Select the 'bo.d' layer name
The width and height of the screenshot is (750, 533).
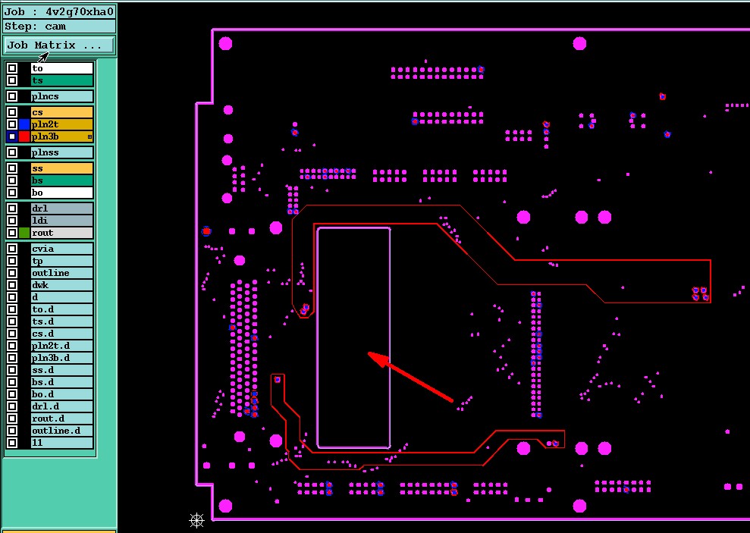pos(61,394)
